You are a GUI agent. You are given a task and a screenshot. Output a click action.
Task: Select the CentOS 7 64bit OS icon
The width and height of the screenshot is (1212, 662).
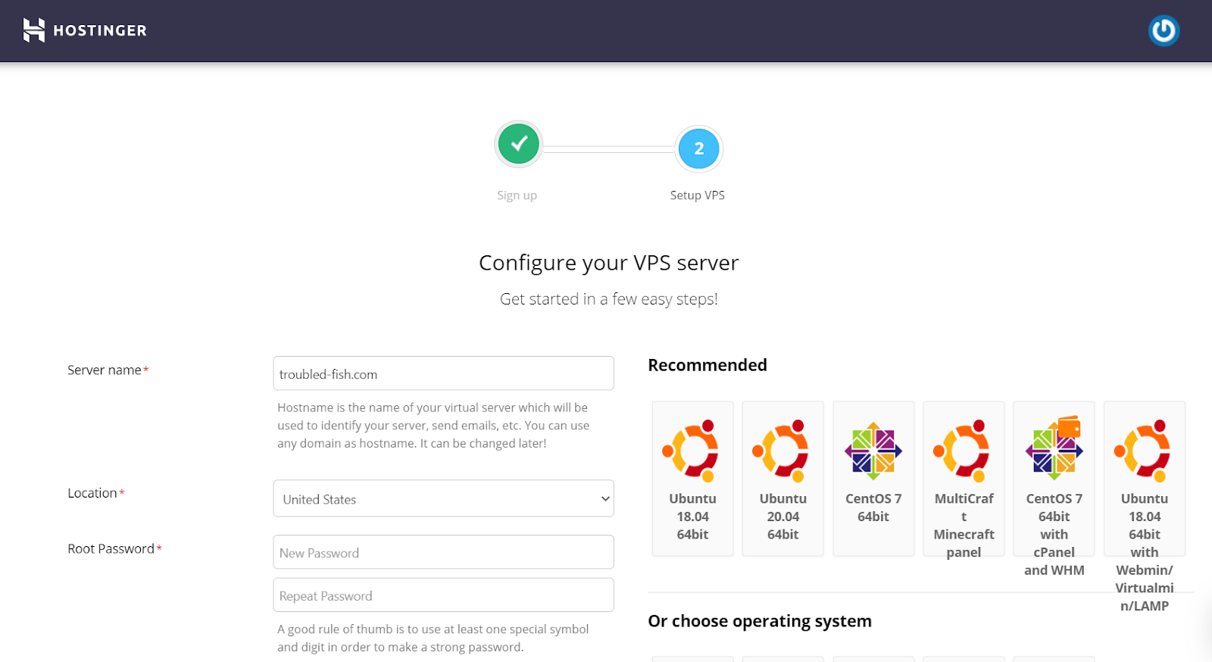pyautogui.click(x=873, y=449)
